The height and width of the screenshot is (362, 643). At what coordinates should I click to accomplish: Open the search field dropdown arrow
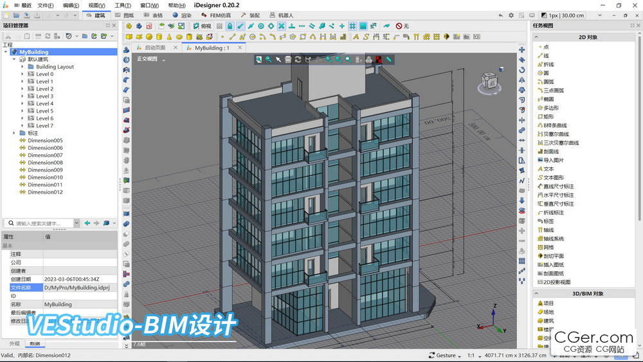[77, 223]
